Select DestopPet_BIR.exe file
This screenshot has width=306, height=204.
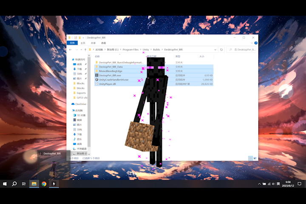coord(110,75)
